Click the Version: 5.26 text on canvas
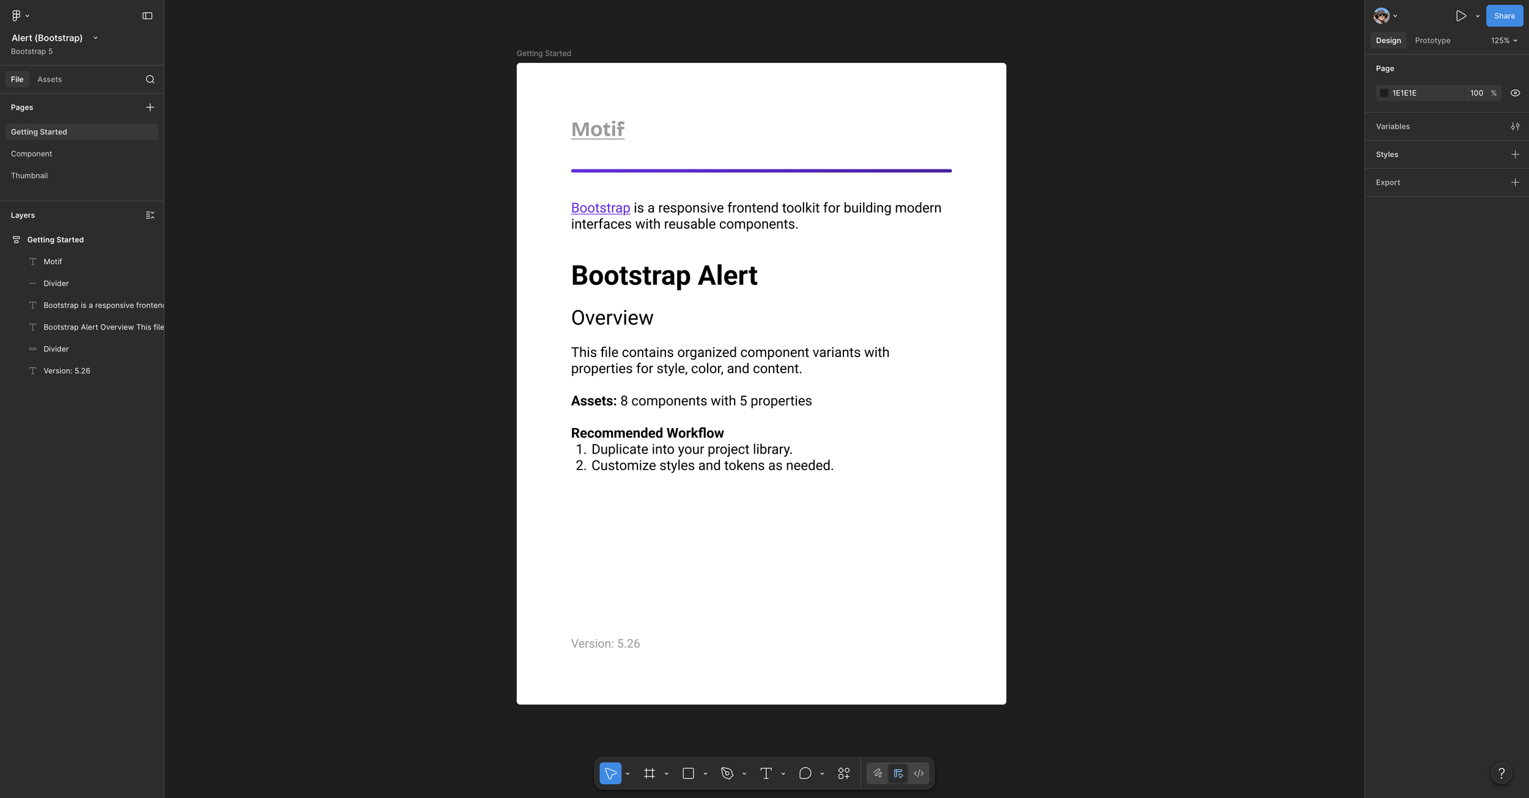1529x798 pixels. click(x=605, y=644)
